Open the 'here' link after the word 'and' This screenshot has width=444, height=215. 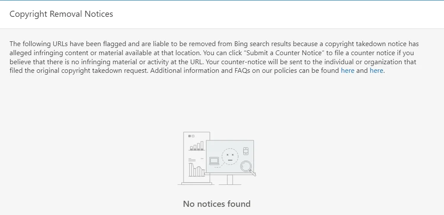click(x=376, y=70)
